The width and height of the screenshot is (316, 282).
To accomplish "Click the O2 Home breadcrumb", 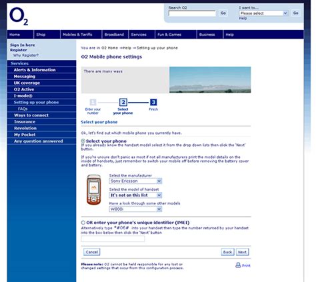I will [x=110, y=48].
